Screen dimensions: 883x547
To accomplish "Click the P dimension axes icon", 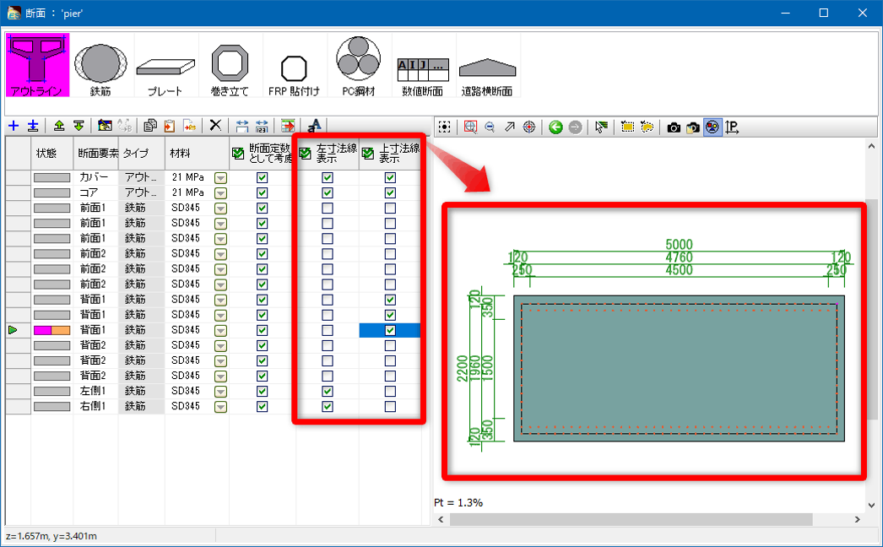I will click(732, 127).
